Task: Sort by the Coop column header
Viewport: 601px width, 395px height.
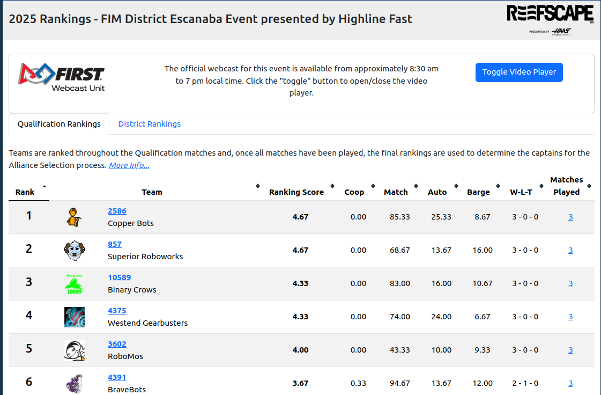Action: [x=354, y=192]
